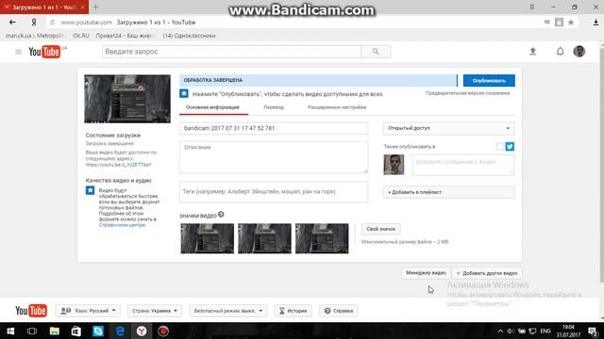Open browser downloads arrow icon
Viewport: 604px width, 339px height.
tap(596, 23)
